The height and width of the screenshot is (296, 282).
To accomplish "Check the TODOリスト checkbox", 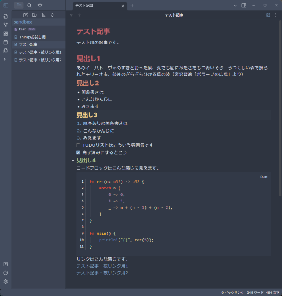I will (78, 145).
